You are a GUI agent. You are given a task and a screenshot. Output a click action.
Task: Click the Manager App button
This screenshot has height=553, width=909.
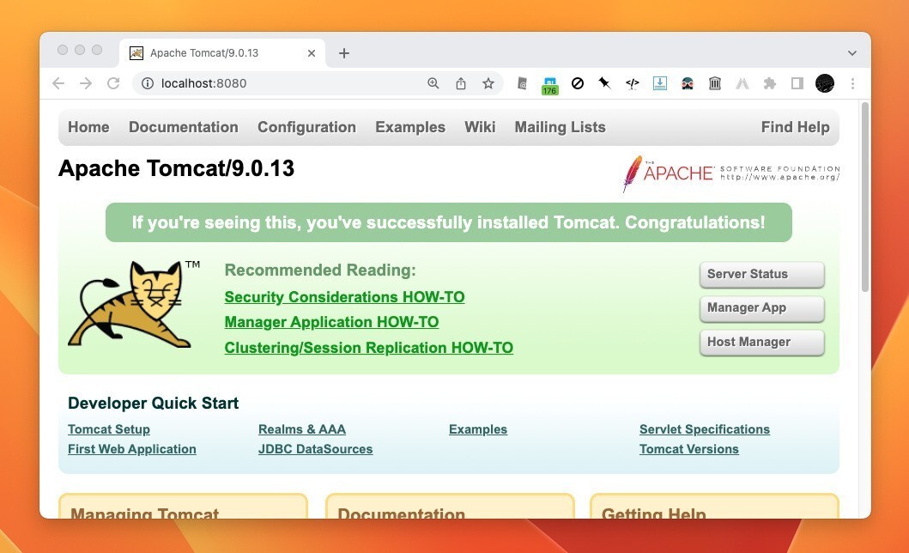[761, 307]
